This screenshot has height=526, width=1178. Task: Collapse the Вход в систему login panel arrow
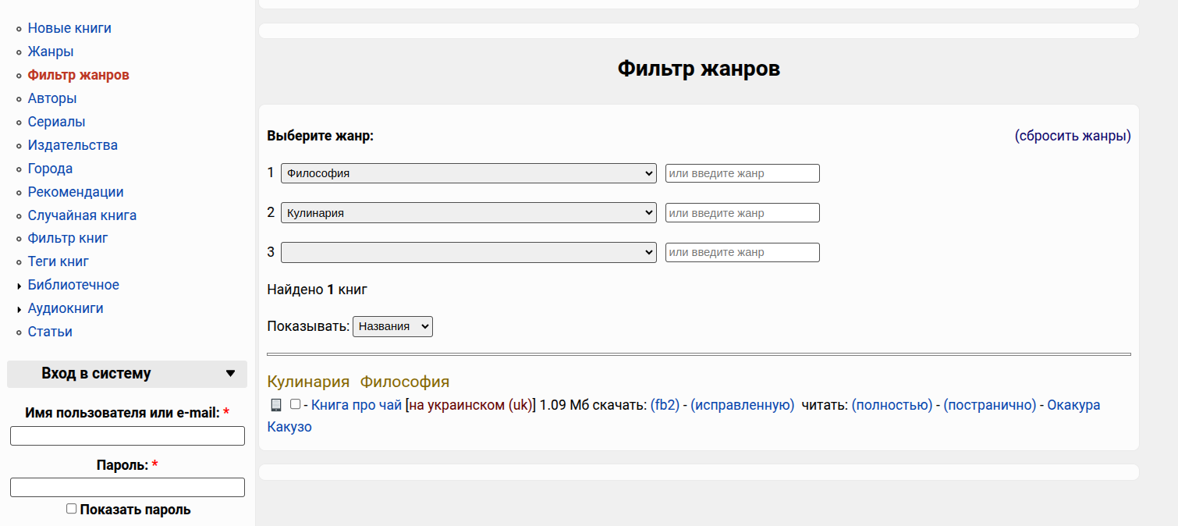[x=230, y=374]
